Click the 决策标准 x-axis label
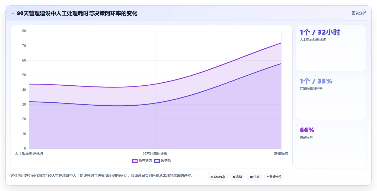Image resolution: width=377 pixels, height=191 pixels. coord(281,153)
